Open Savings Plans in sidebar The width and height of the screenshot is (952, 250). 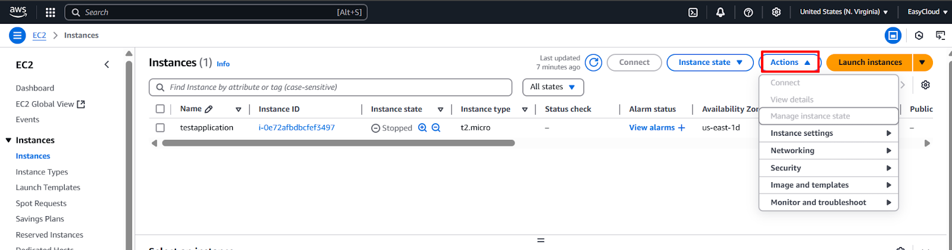(x=40, y=219)
